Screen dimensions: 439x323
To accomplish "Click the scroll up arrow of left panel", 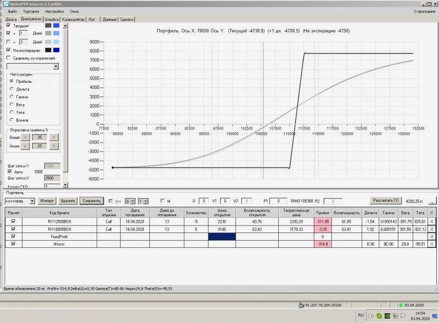I will pyautogui.click(x=65, y=26).
